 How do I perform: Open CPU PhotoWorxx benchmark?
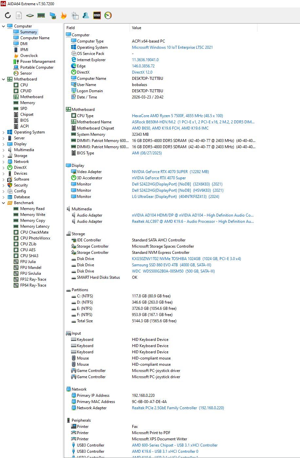click(x=35, y=238)
